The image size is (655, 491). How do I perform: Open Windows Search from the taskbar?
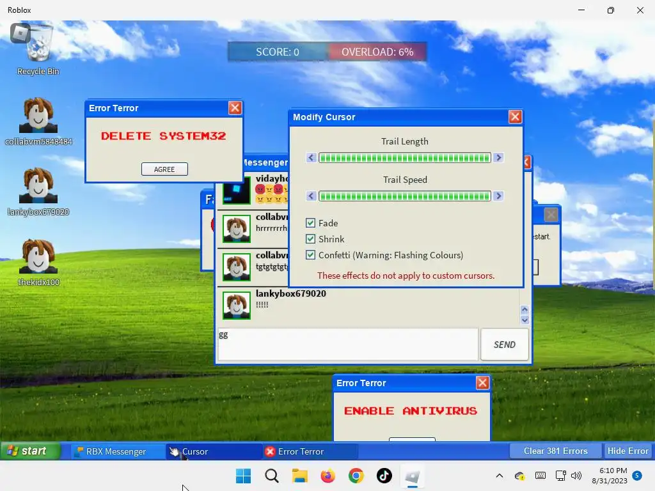[x=271, y=476]
